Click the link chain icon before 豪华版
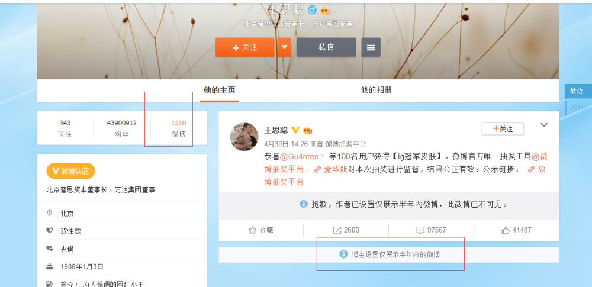 click(x=317, y=170)
